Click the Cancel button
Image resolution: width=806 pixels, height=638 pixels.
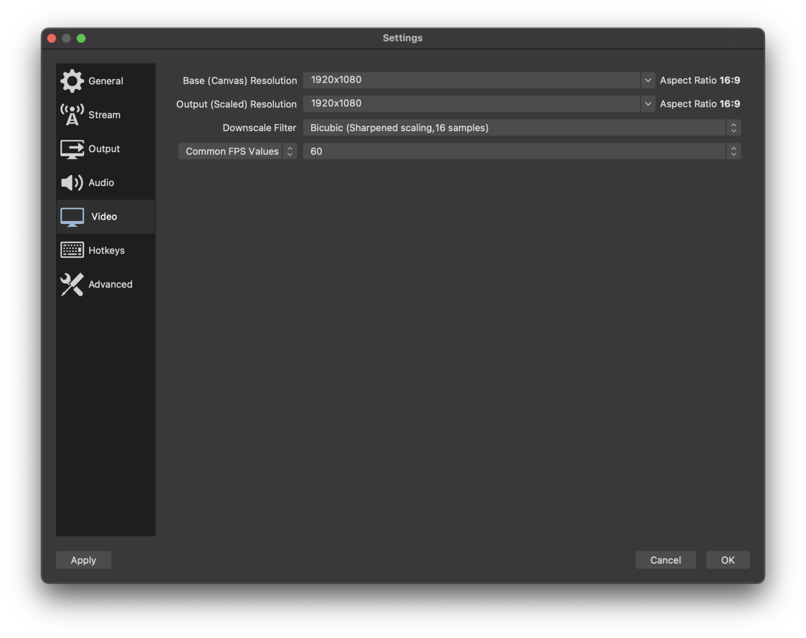pos(665,560)
